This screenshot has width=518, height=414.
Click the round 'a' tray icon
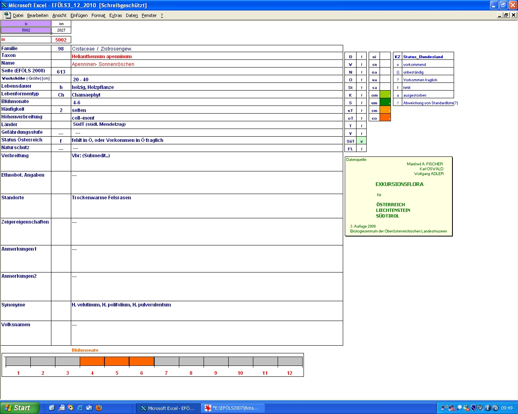pyautogui.click(x=495, y=408)
